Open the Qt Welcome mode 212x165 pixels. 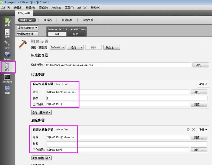tap(7, 22)
